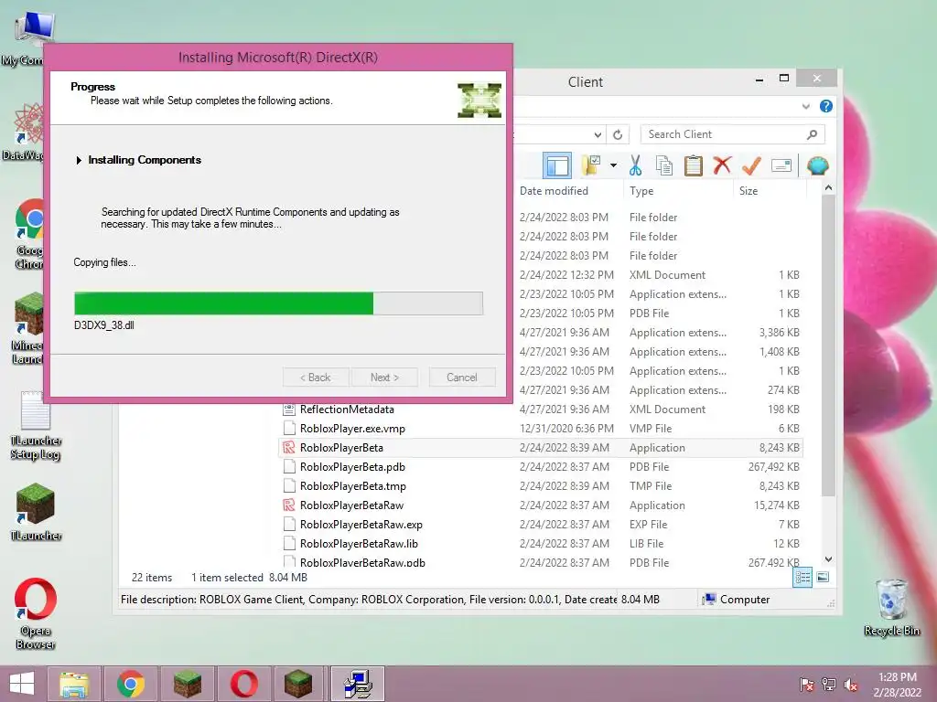Viewport: 937px width, 702px height.
Task: Click the search magnifier icon in Client window
Action: (x=812, y=134)
